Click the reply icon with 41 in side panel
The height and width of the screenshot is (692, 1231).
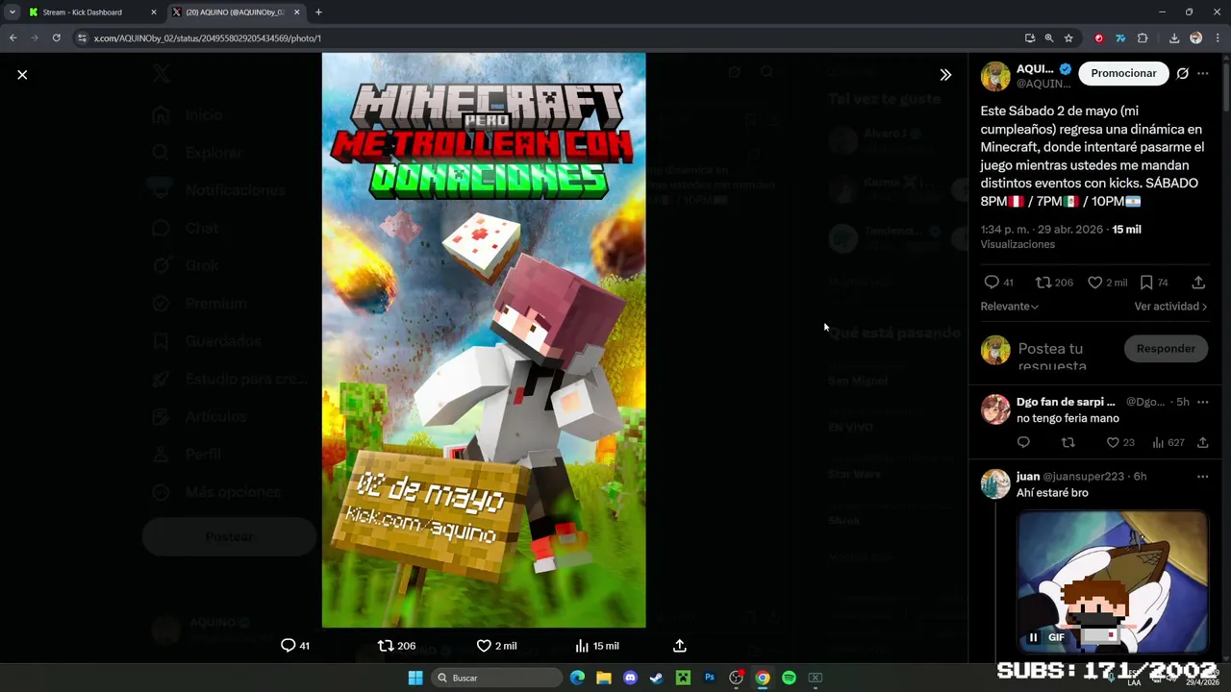[992, 283]
